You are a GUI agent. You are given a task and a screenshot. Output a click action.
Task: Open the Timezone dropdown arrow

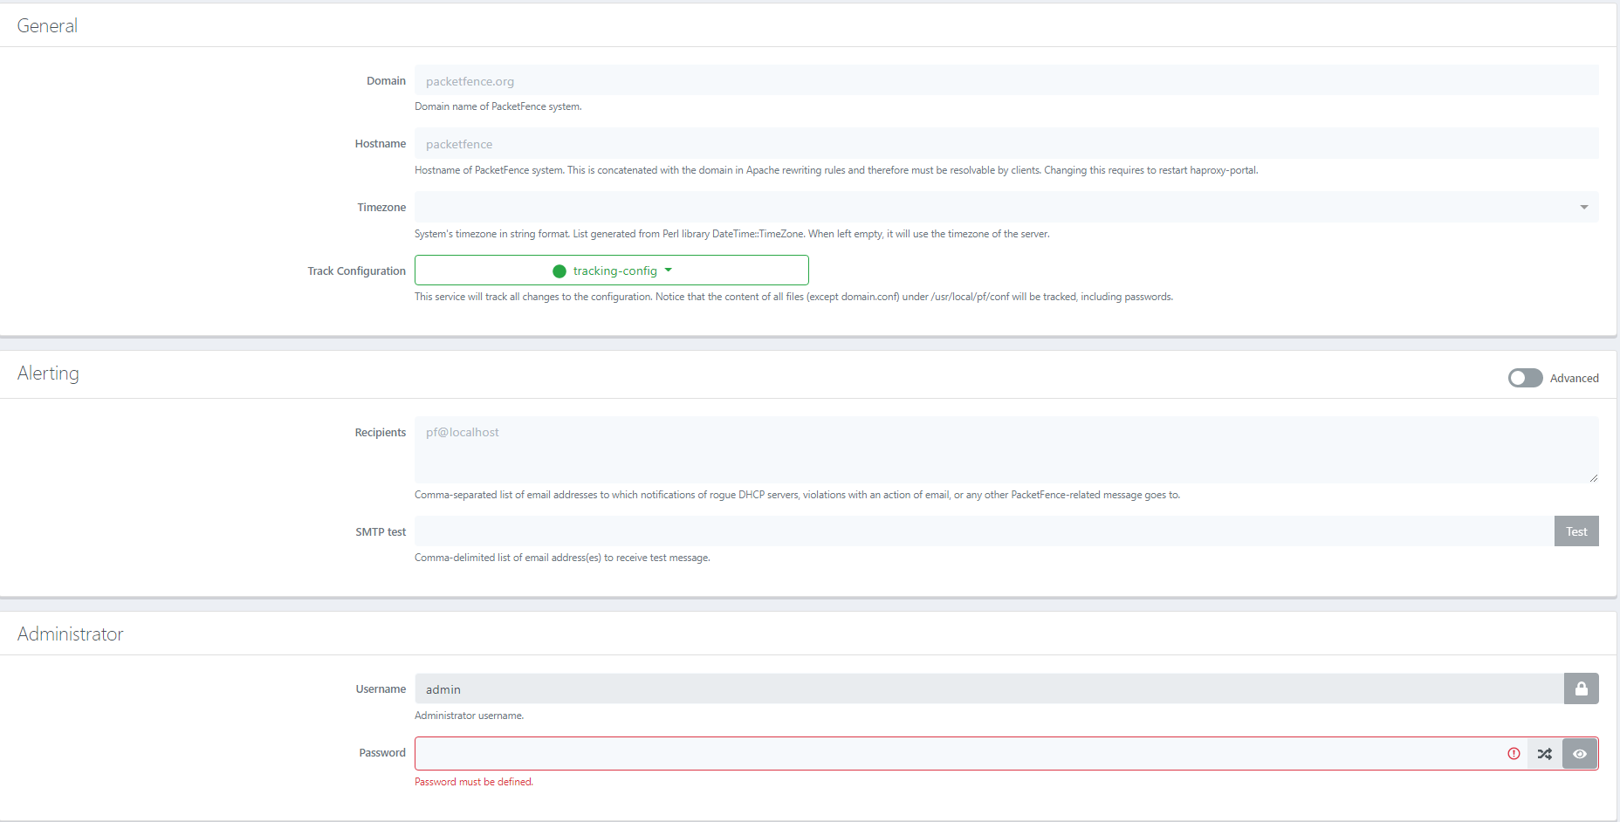pyautogui.click(x=1583, y=207)
